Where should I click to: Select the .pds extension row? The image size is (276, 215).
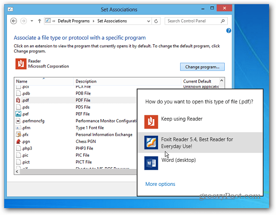coord(75,107)
